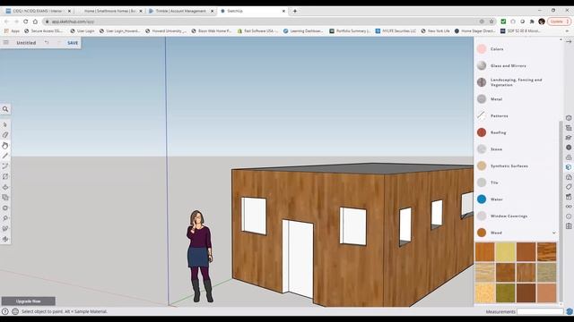574x322 pixels.
Task: Click the Untitled model name
Action: 26,43
